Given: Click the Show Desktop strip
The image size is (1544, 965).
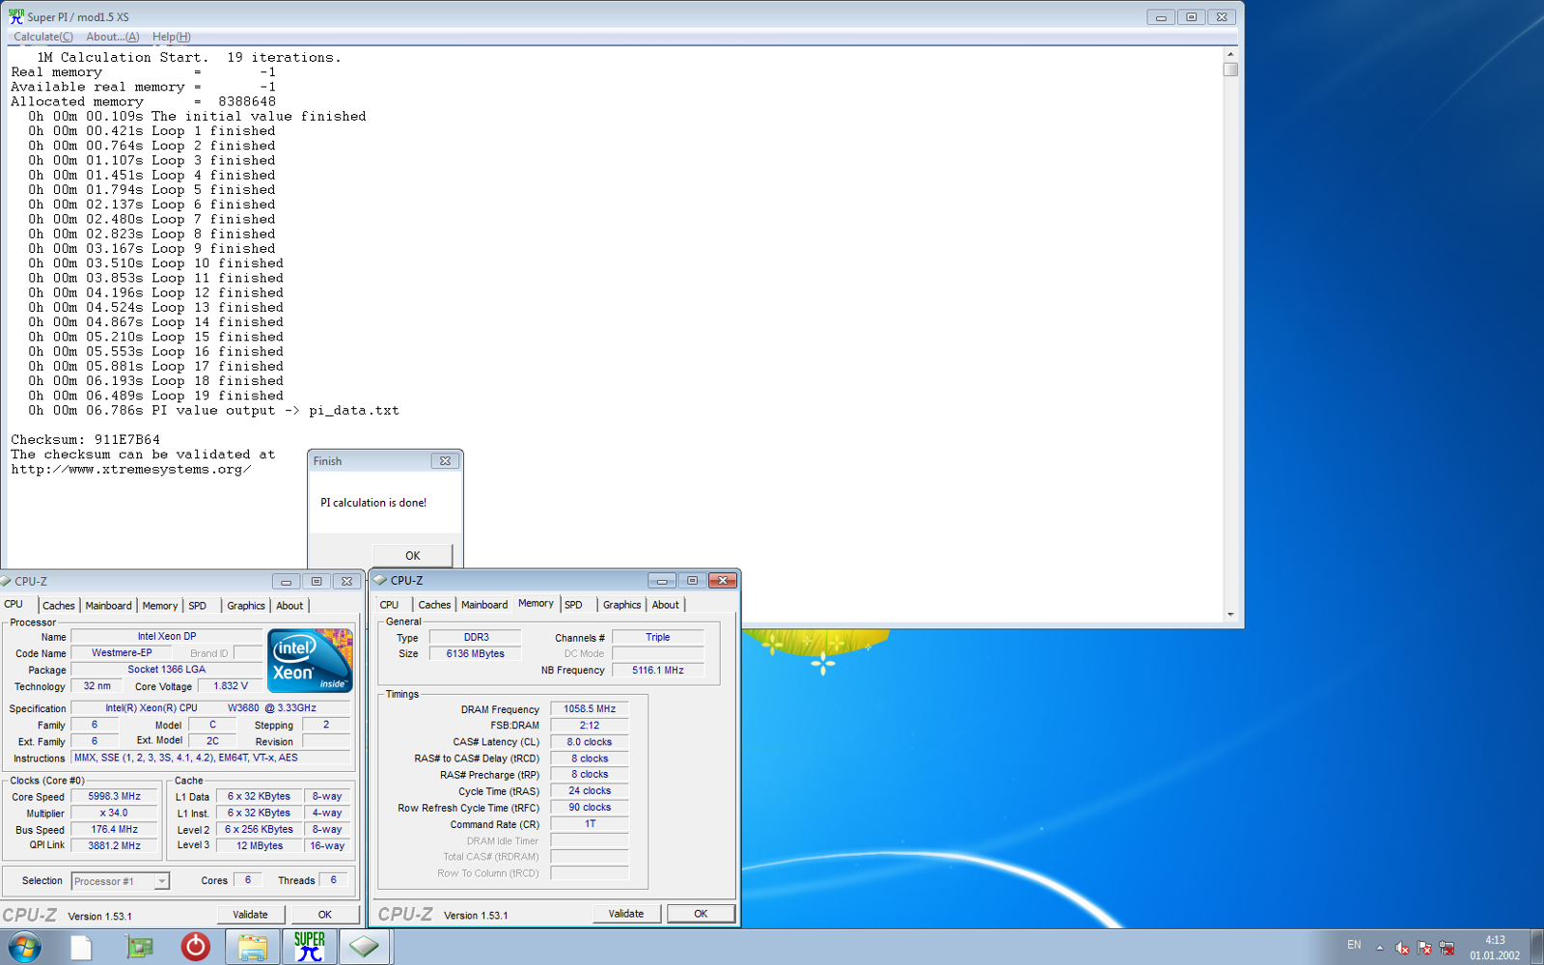Looking at the screenshot, I should tap(1537, 948).
